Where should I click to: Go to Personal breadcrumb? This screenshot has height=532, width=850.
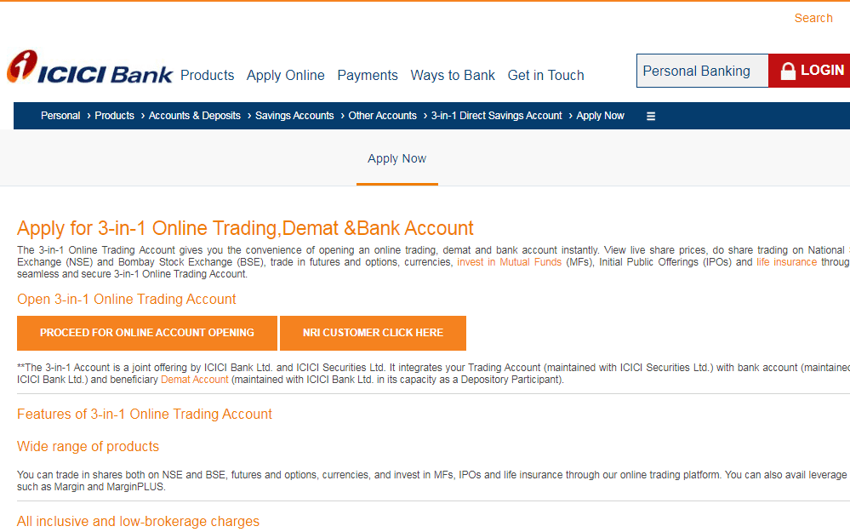pyautogui.click(x=60, y=116)
